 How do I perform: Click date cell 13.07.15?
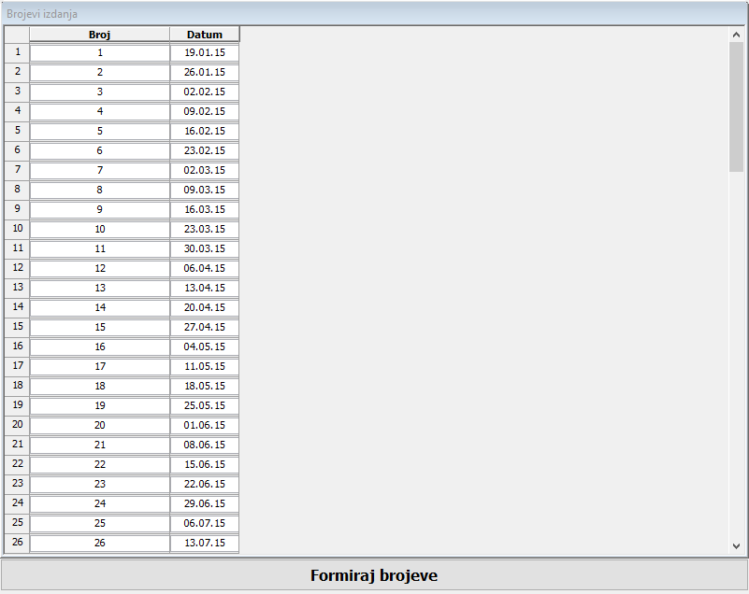pos(205,544)
